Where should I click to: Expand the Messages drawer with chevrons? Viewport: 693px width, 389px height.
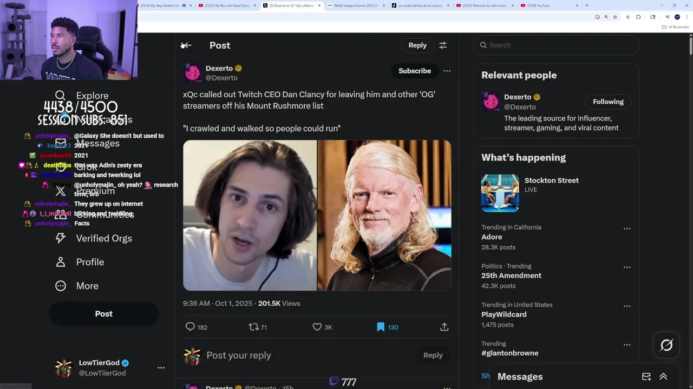click(663, 377)
